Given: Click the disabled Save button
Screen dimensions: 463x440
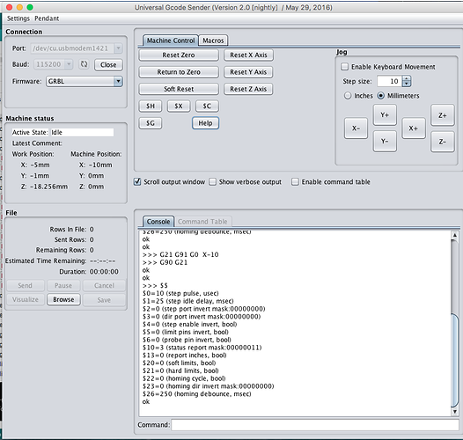Looking at the screenshot, I should point(104,300).
